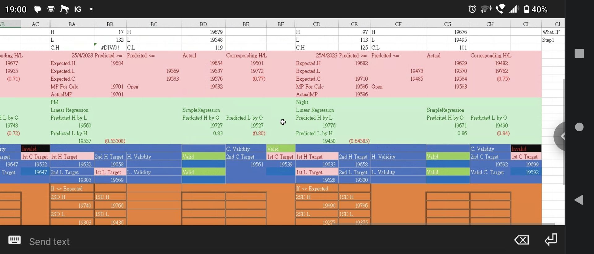Screen dimensions: 594x254
Task: Tap the Android recents square button
Action: tap(579, 53)
